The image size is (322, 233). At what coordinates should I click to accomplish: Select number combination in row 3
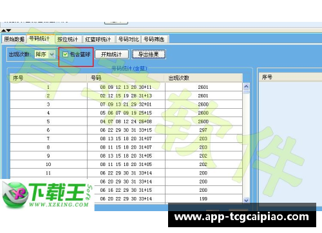pyautogui.click(x=126, y=104)
